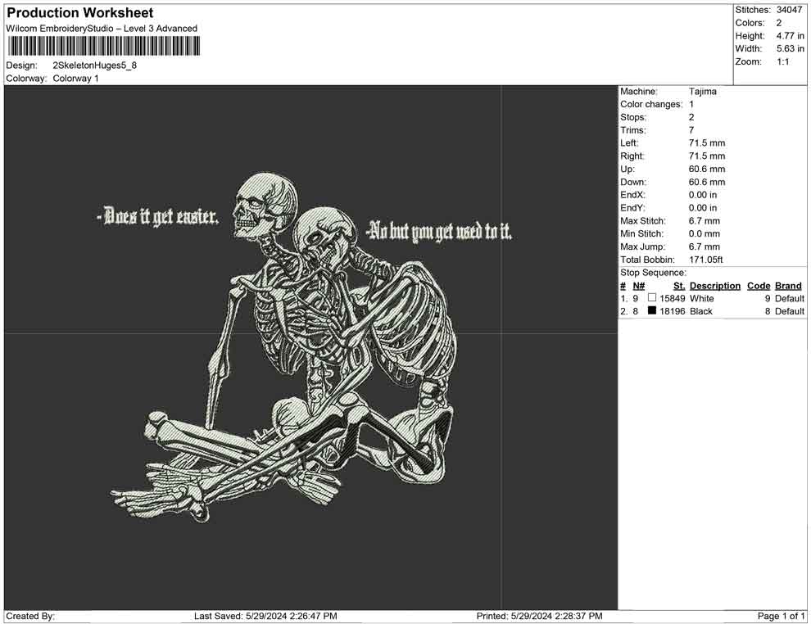Select the Zoom 1:1 value
811x624 pixels.
coord(782,62)
